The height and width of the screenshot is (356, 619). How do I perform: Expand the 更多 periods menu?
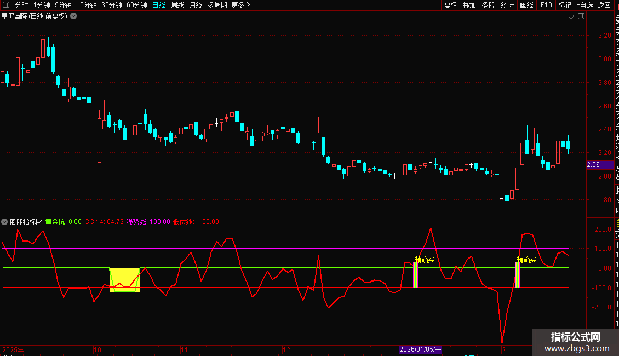click(240, 5)
